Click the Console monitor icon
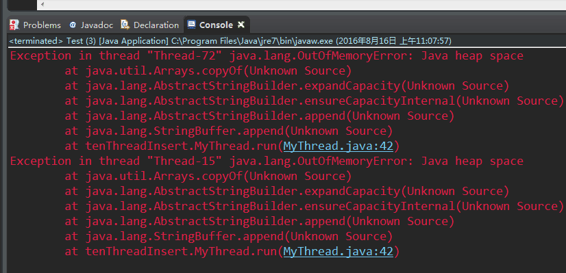The width and height of the screenshot is (566, 273). [192, 25]
